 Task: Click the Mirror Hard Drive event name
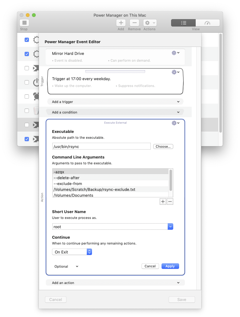click(x=68, y=54)
